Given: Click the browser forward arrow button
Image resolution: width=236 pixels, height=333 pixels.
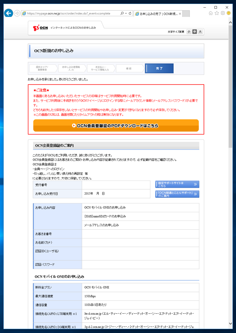Looking at the screenshot, I should pos(17,13).
